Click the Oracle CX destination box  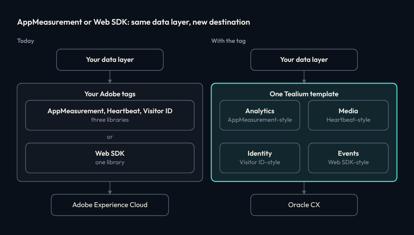pos(304,205)
